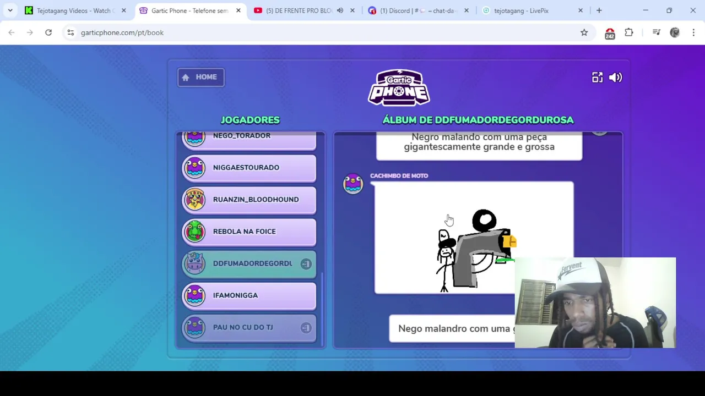This screenshot has height=396, width=705.
Task: Click CACHIMBO DE MOTO author avatar
Action: click(x=353, y=184)
